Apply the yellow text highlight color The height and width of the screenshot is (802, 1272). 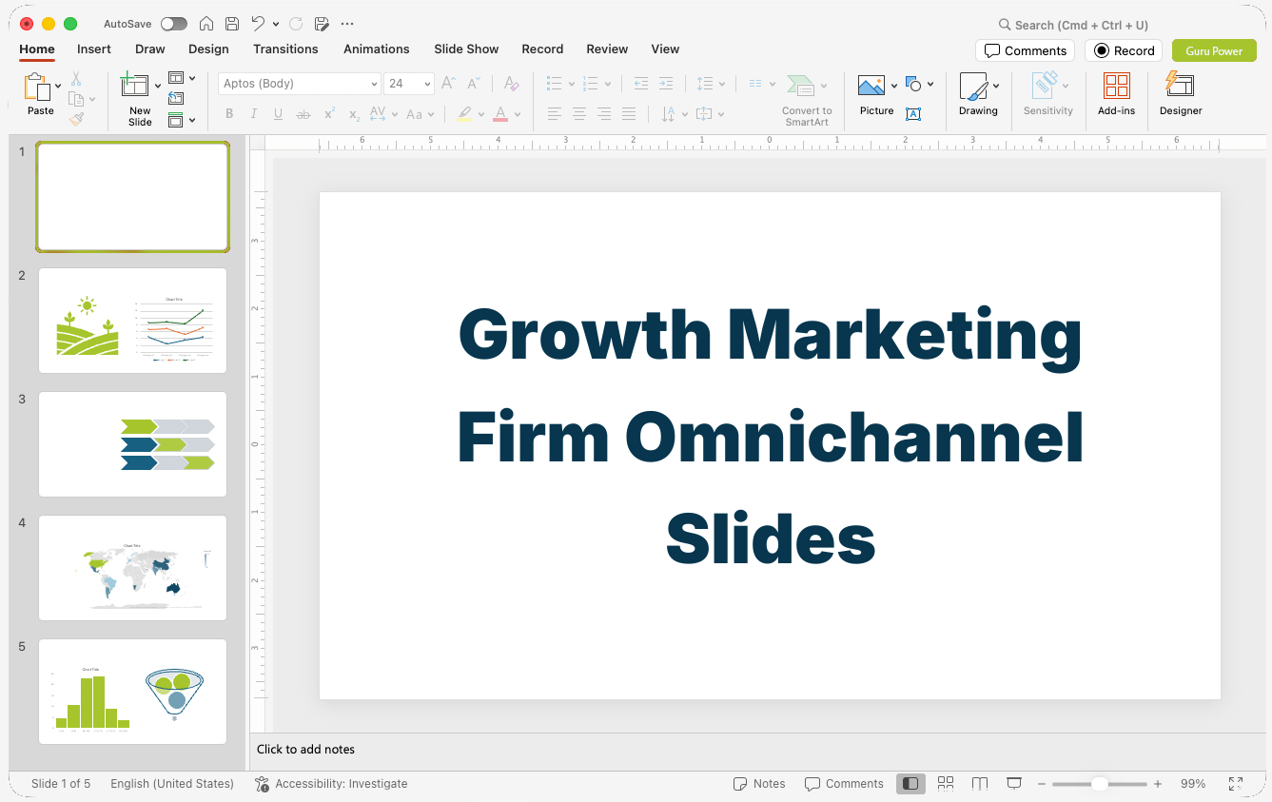(x=464, y=114)
